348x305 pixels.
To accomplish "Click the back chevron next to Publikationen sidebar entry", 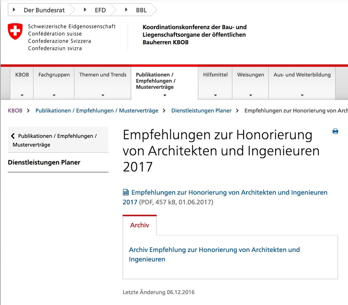I will [x=13, y=136].
